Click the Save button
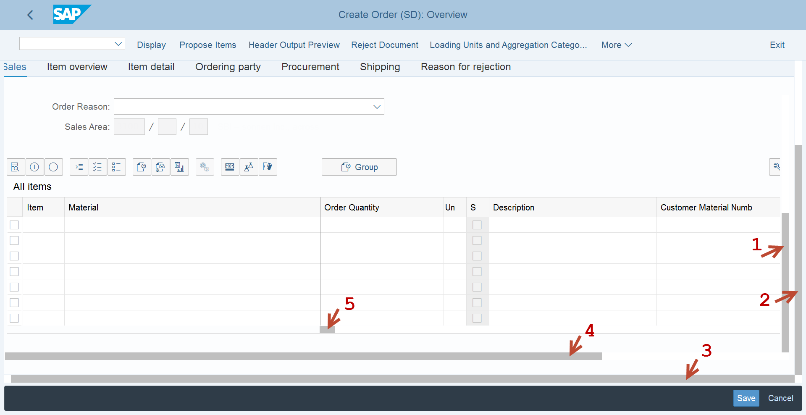The width and height of the screenshot is (806, 415). pyautogui.click(x=746, y=398)
